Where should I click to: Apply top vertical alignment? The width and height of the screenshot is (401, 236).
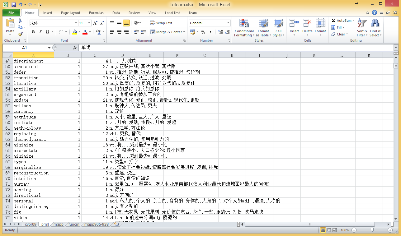tap(112, 23)
